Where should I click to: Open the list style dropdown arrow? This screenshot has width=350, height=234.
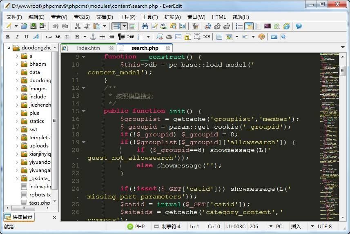[x=148, y=37]
